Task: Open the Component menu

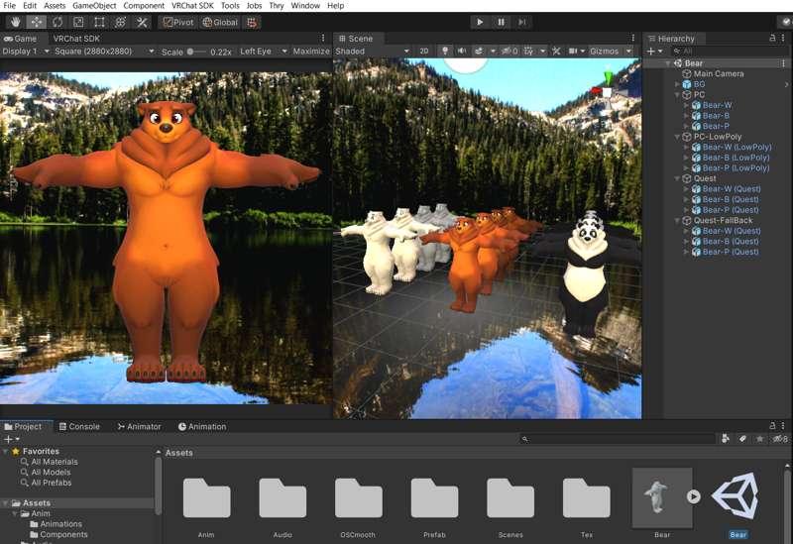Action: pyautogui.click(x=144, y=6)
